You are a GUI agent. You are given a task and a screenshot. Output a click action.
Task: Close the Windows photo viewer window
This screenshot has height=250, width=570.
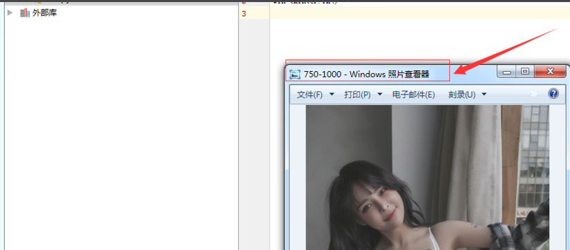pos(551,72)
